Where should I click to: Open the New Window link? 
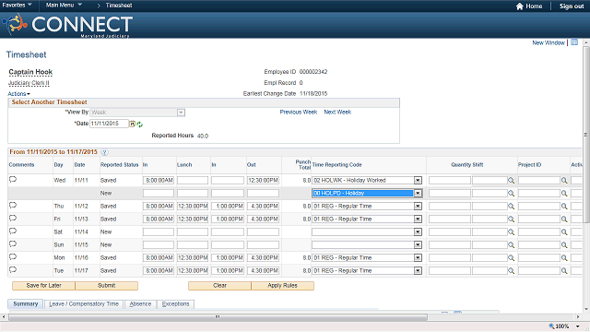(549, 42)
